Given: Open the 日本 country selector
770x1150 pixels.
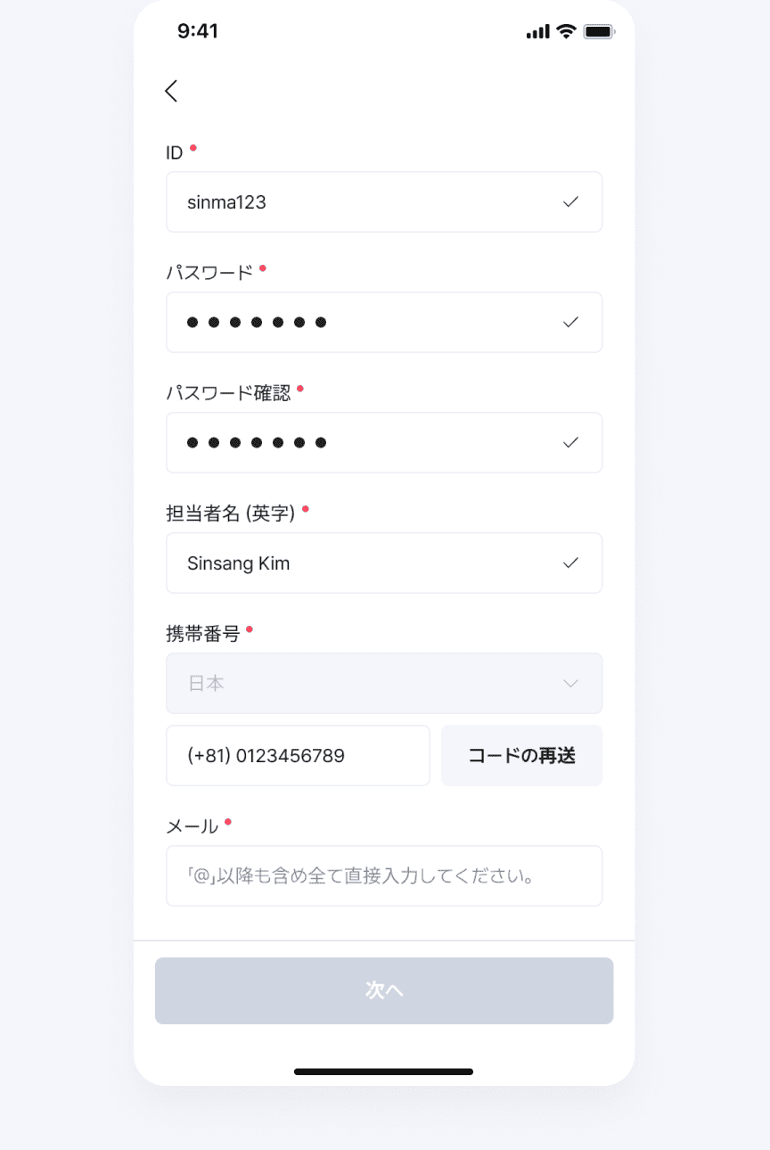Looking at the screenshot, I should click(384, 684).
